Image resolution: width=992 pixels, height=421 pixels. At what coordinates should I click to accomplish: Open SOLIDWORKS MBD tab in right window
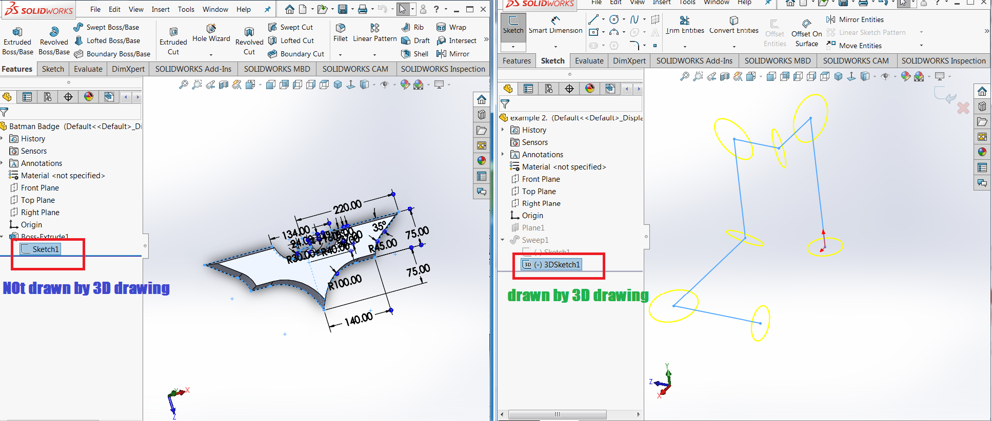coord(778,60)
